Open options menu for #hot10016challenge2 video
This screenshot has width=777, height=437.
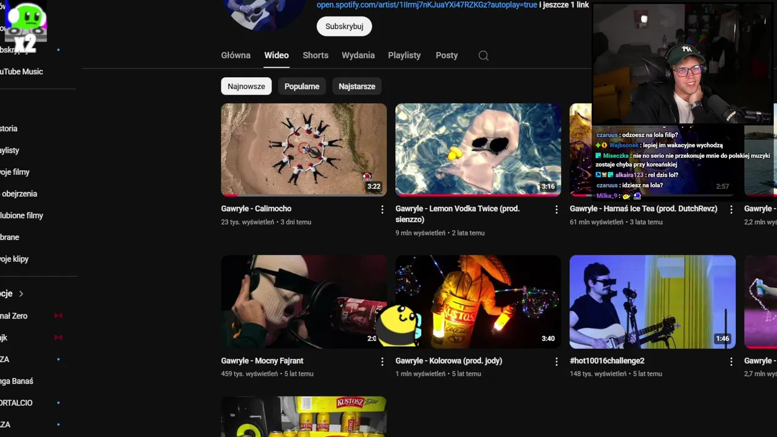(731, 362)
